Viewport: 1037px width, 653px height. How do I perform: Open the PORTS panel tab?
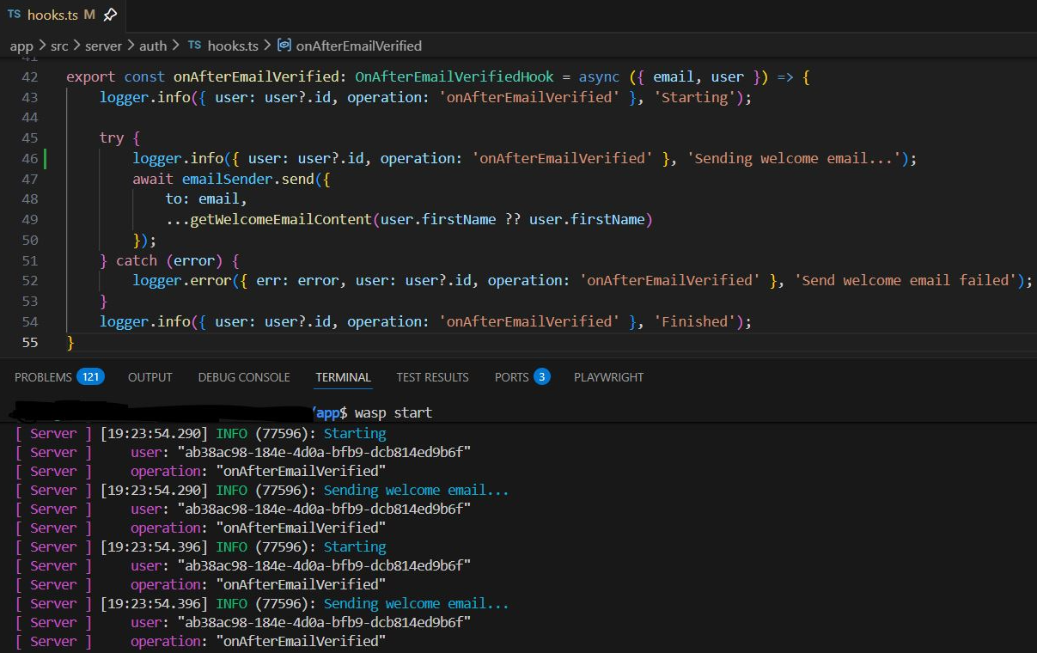tap(511, 377)
